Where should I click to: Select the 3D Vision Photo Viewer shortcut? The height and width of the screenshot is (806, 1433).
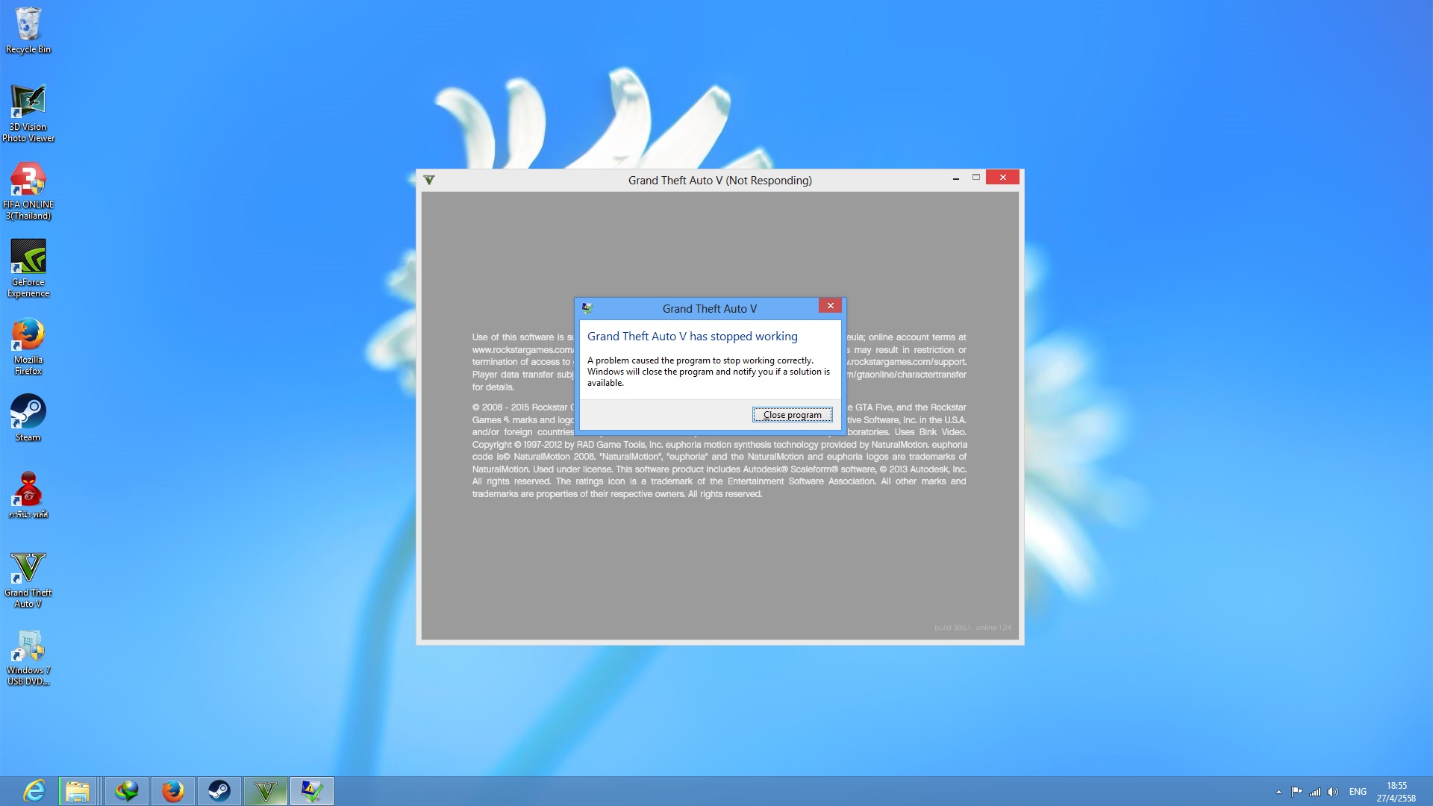(x=28, y=113)
